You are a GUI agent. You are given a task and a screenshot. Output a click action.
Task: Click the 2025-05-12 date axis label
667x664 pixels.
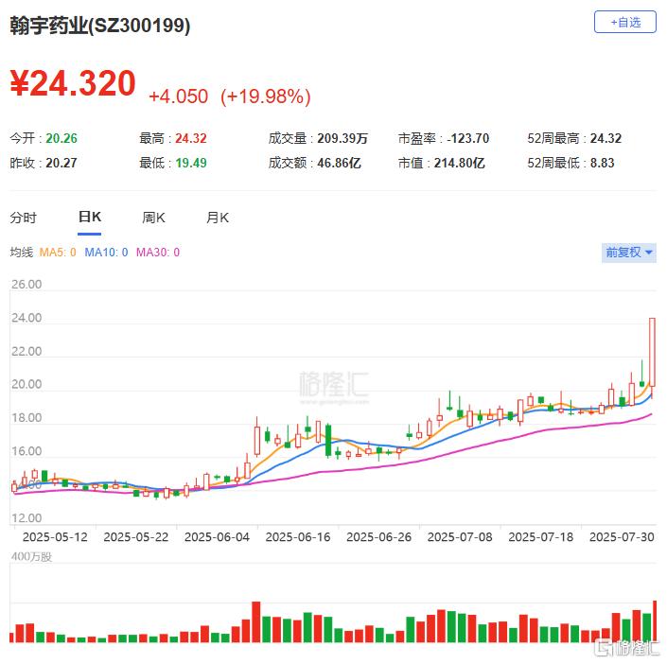(x=55, y=537)
